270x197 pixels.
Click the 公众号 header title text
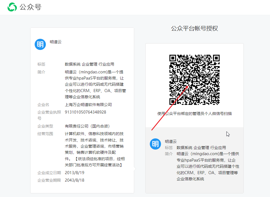(x=30, y=7)
